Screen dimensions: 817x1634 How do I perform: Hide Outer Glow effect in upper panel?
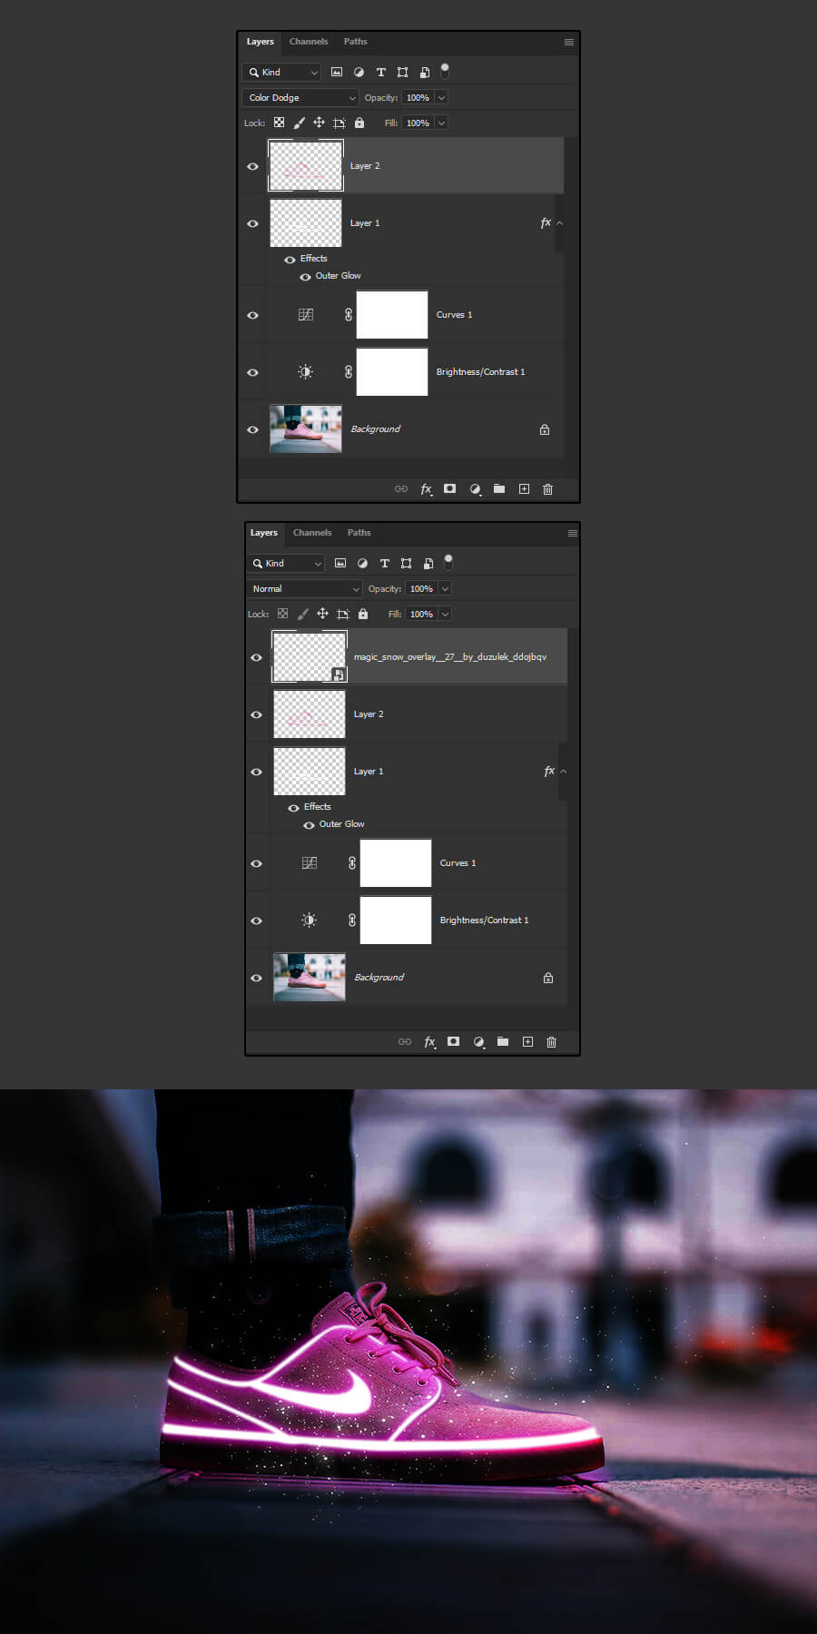point(305,277)
